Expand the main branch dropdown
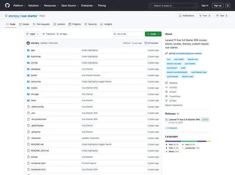This screenshot has height=175, width=235. 33,34
